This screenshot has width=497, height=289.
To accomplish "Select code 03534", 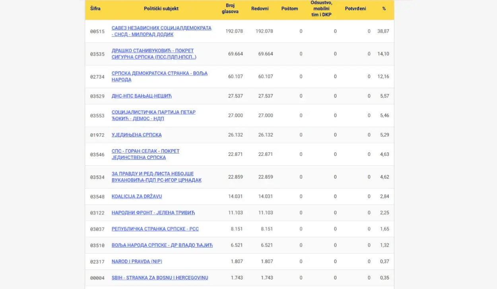I will (97, 177).
